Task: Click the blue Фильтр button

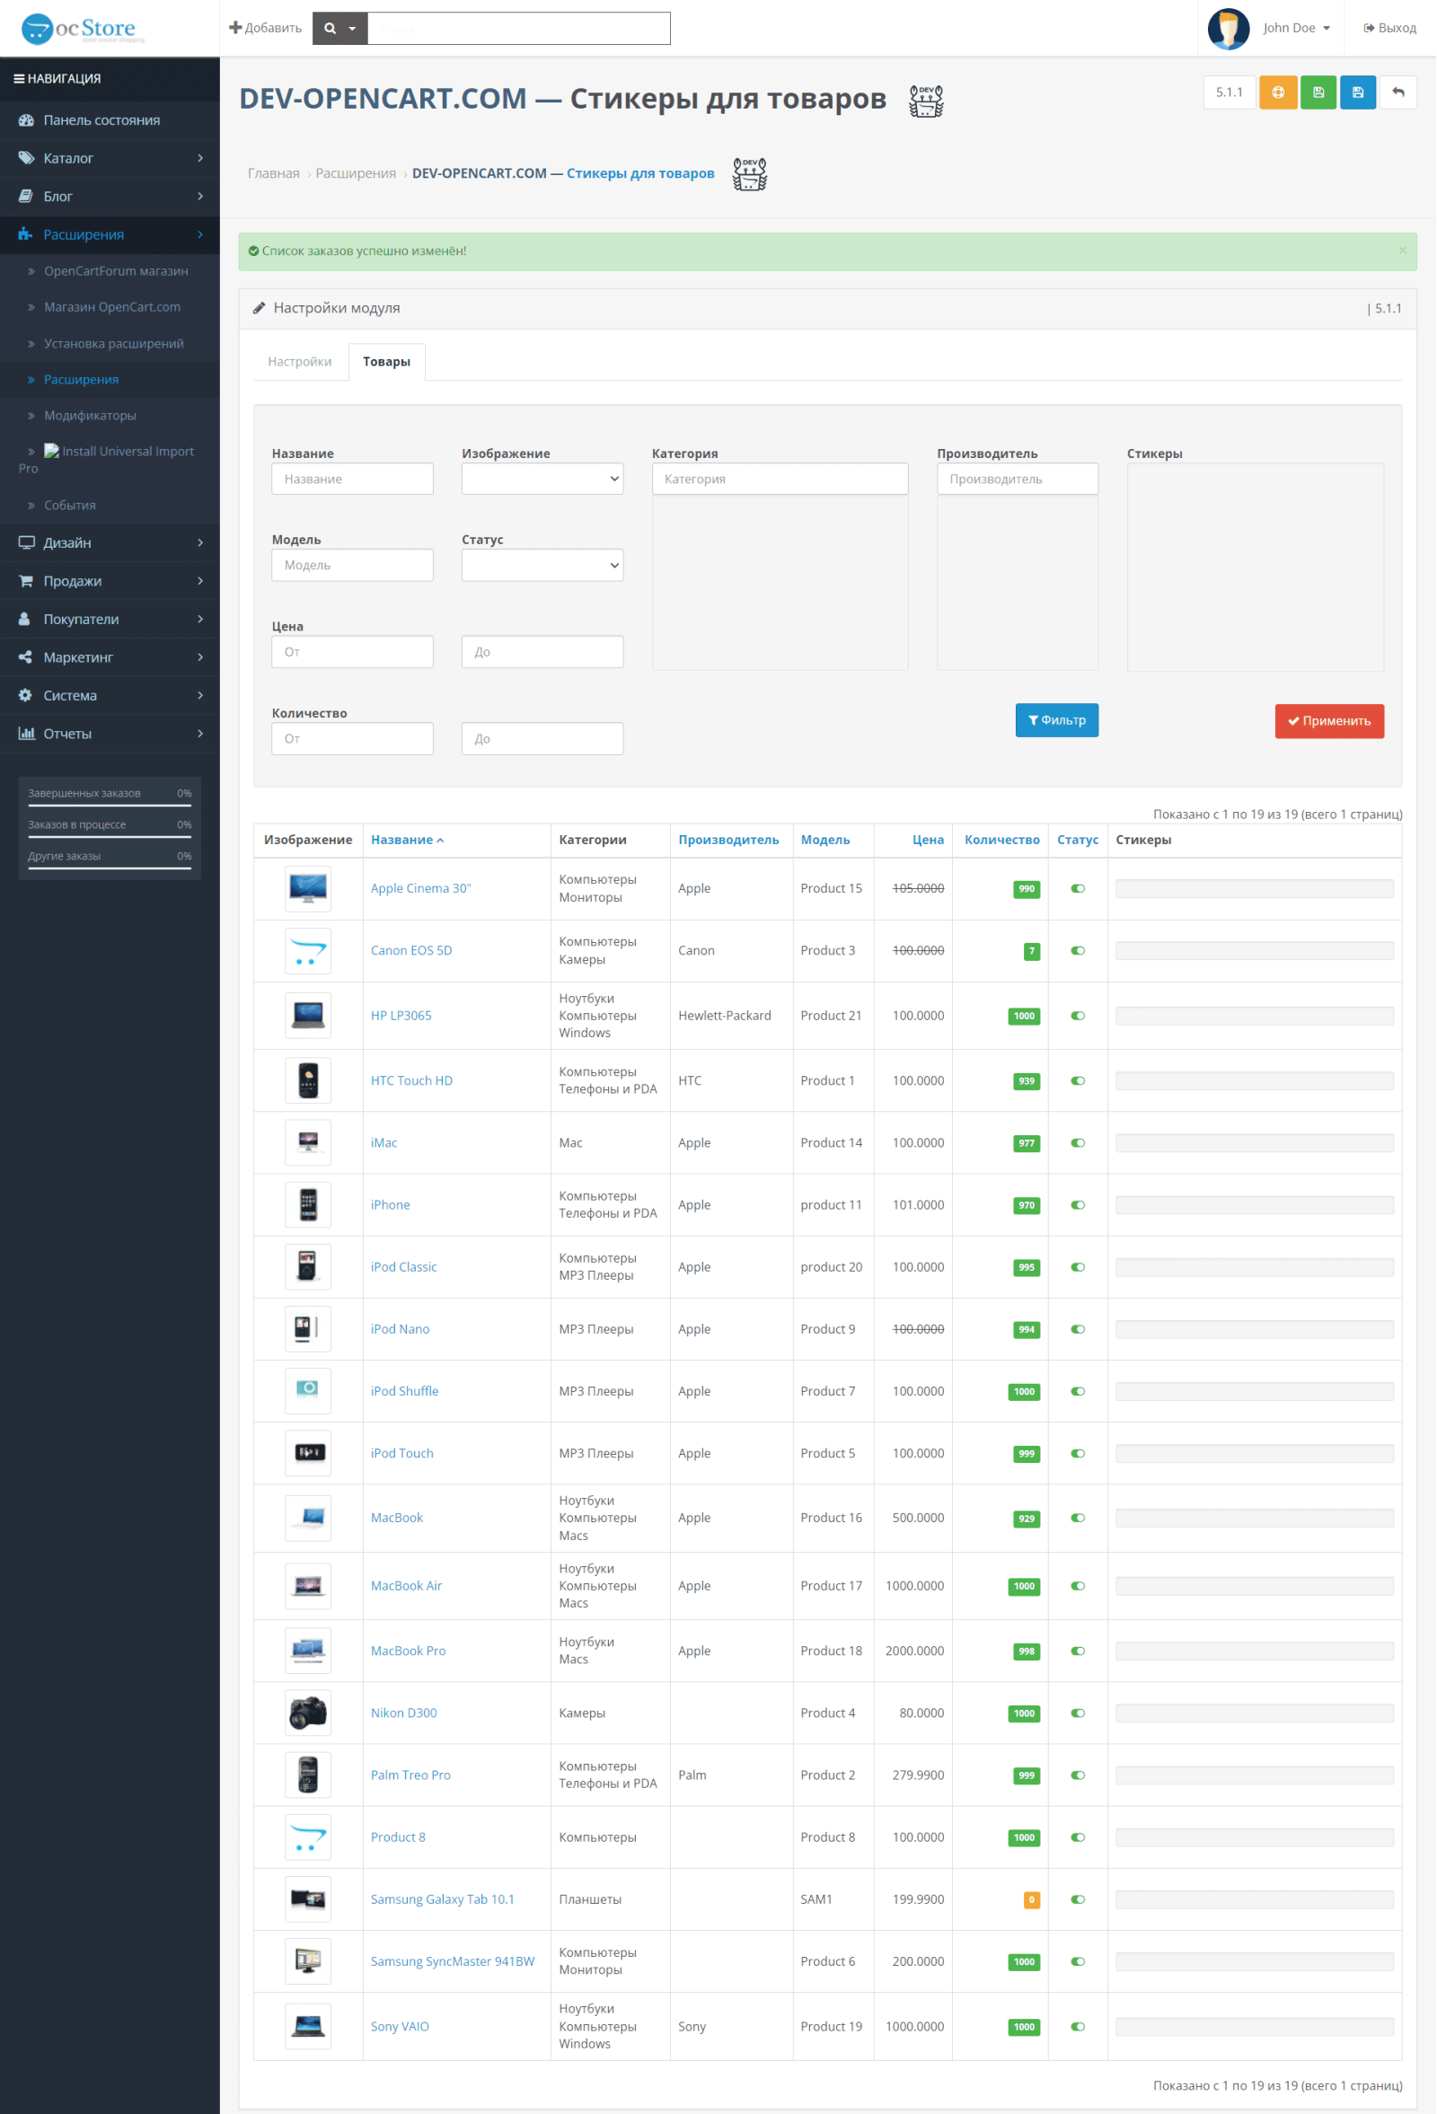Action: 1057,720
